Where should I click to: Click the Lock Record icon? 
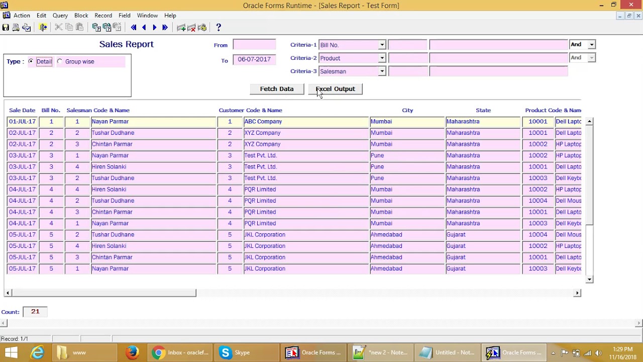[202, 28]
